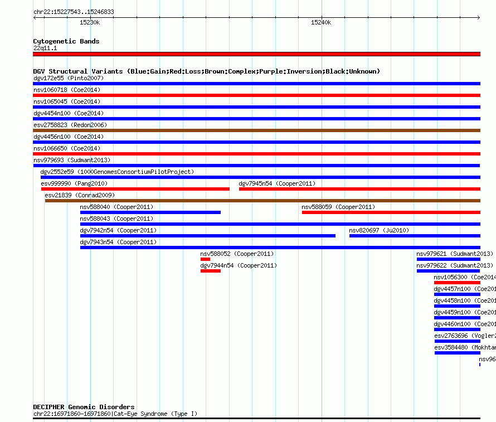Click the red bar under nsv588059
This screenshot has height=422, width=496.
point(391,212)
